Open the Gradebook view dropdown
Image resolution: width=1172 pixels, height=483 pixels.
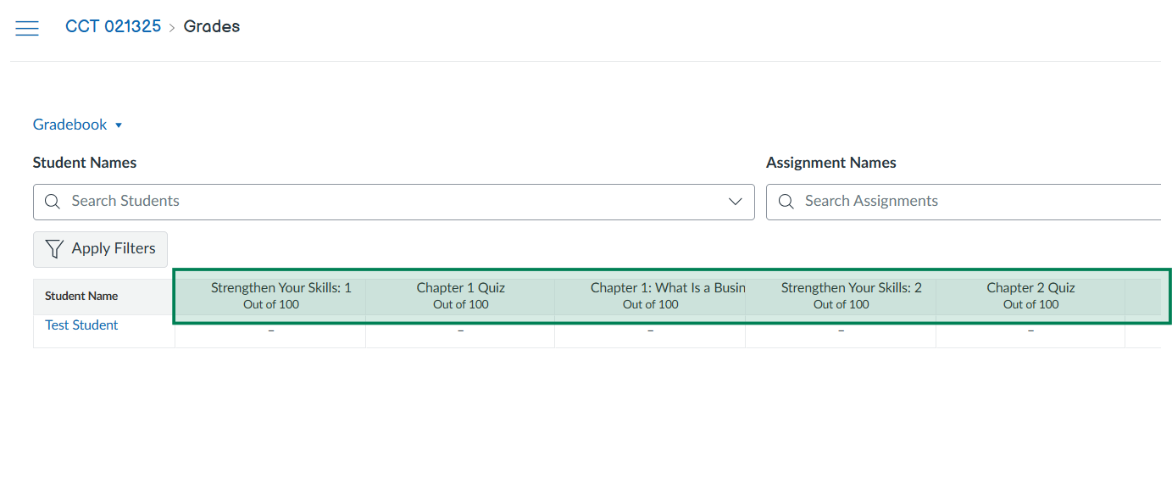78,125
